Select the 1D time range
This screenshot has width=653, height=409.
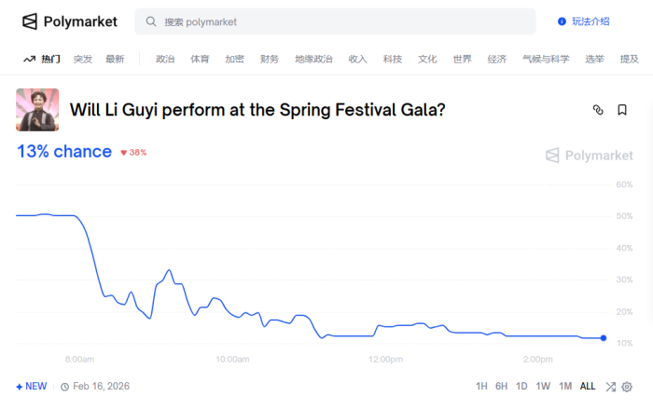pyautogui.click(x=521, y=387)
